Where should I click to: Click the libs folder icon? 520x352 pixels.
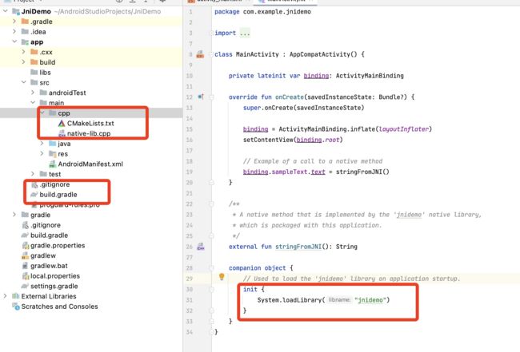coord(34,73)
